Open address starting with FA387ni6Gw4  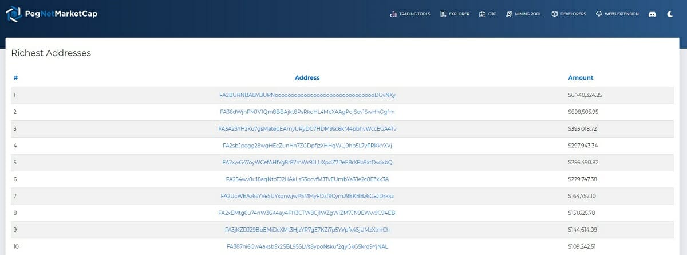click(307, 246)
